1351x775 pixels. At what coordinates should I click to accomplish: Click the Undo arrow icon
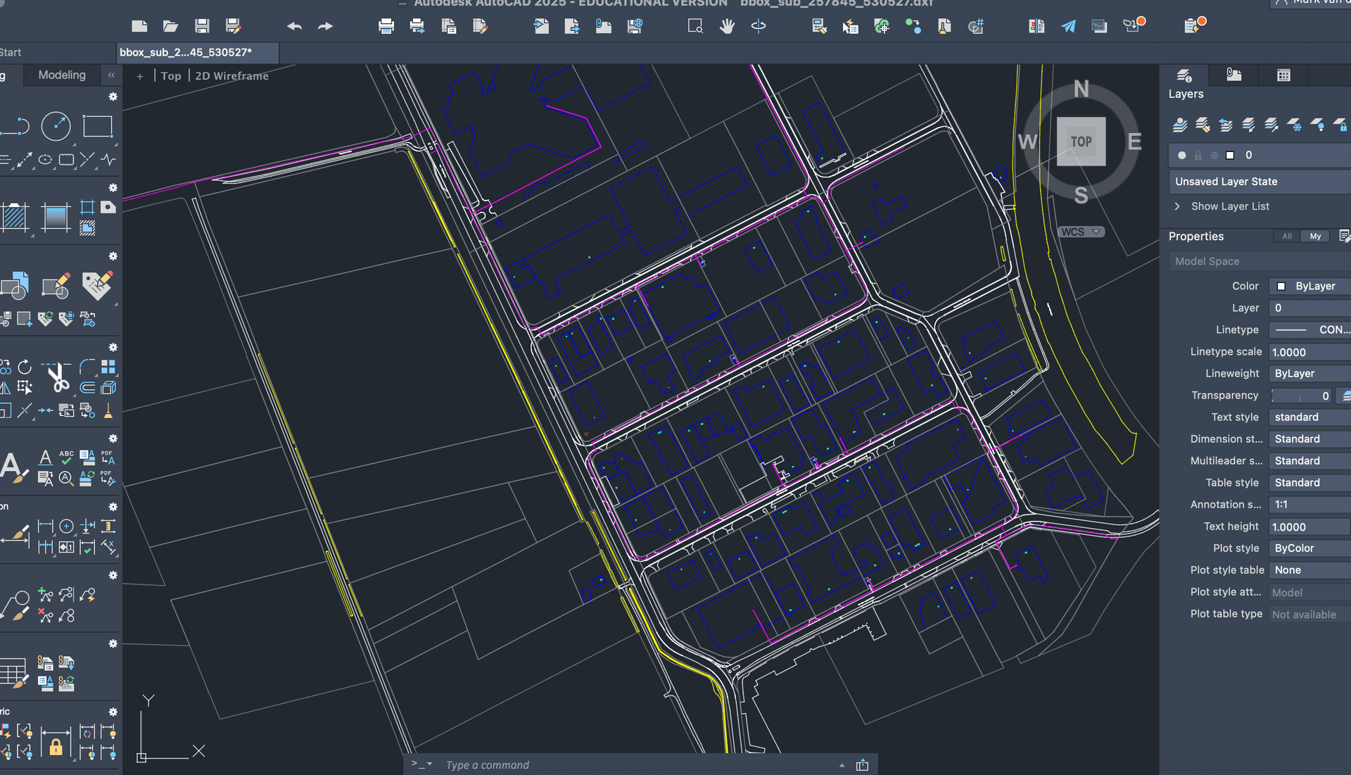pyautogui.click(x=294, y=26)
